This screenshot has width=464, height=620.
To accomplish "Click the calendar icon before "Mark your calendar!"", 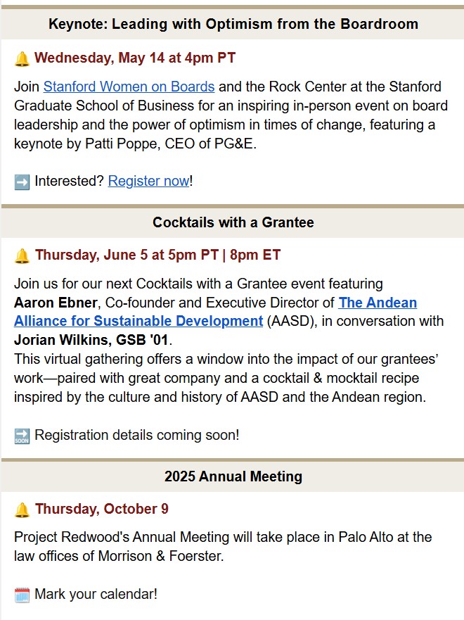I will (22, 595).
